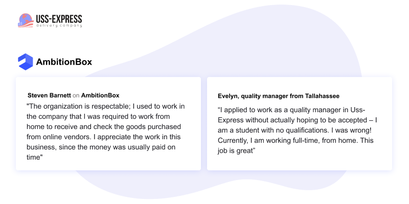Click the AmbitionBox heading text

pyautogui.click(x=64, y=62)
